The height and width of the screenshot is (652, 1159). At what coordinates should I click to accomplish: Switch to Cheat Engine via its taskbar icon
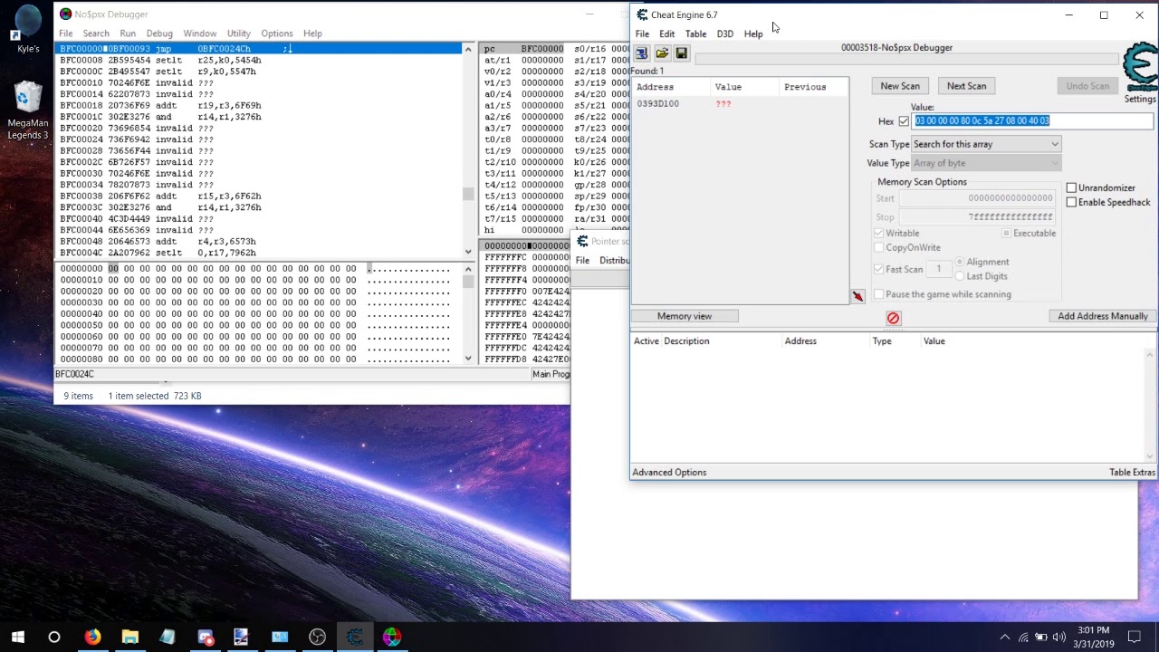pyautogui.click(x=354, y=638)
